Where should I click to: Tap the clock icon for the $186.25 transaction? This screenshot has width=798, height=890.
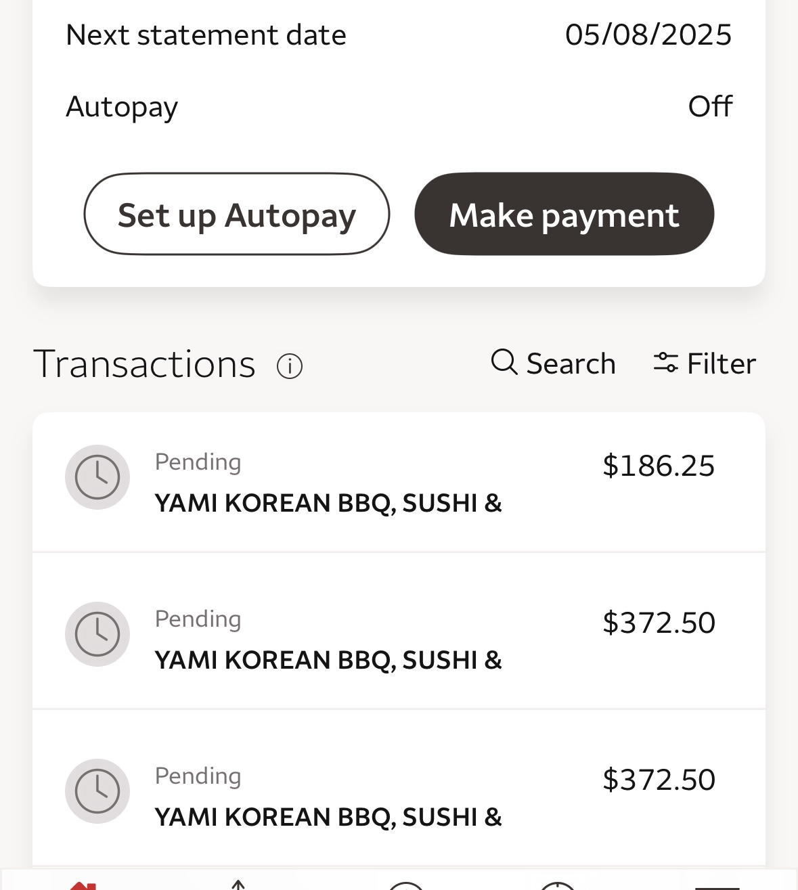point(97,477)
